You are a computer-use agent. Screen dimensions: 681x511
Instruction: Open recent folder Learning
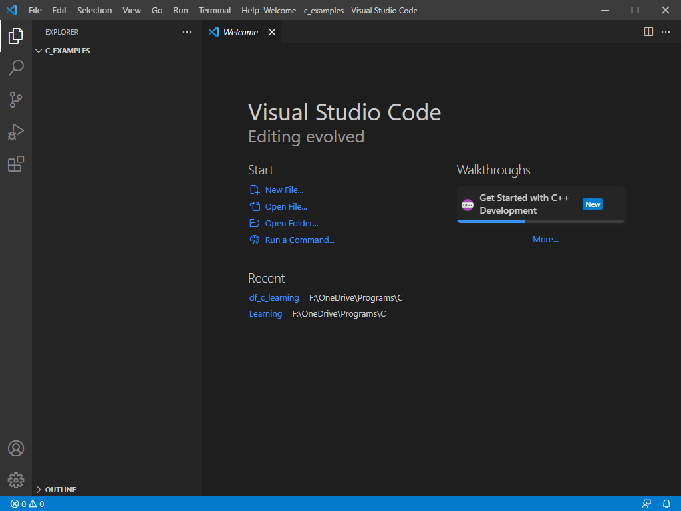point(265,314)
